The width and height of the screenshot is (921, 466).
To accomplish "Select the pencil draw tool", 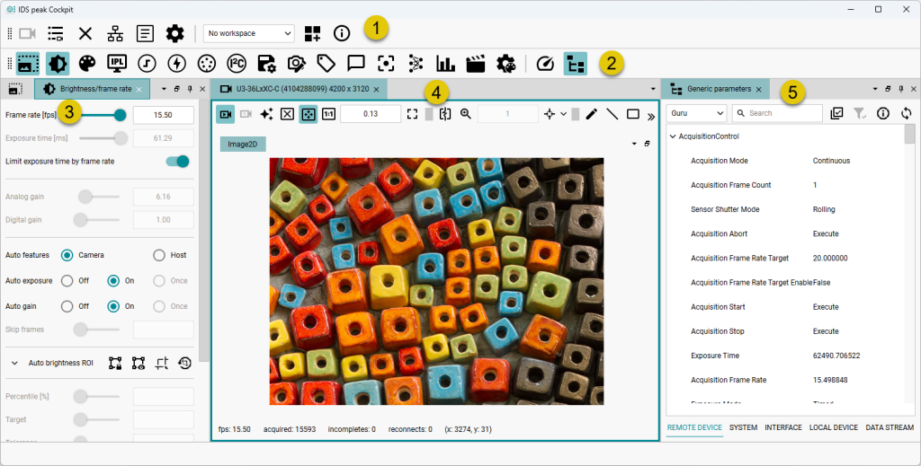I will click(591, 114).
